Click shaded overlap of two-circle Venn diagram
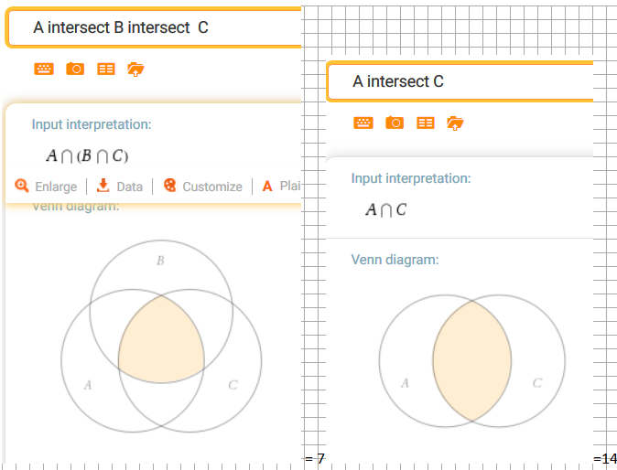Screen dimensions: 617x470 471,359
